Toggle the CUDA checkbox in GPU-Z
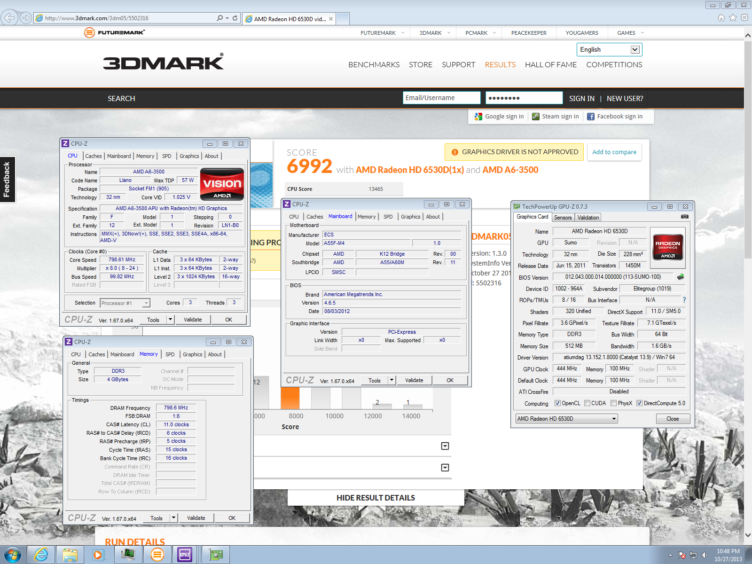Image resolution: width=752 pixels, height=564 pixels. [587, 403]
